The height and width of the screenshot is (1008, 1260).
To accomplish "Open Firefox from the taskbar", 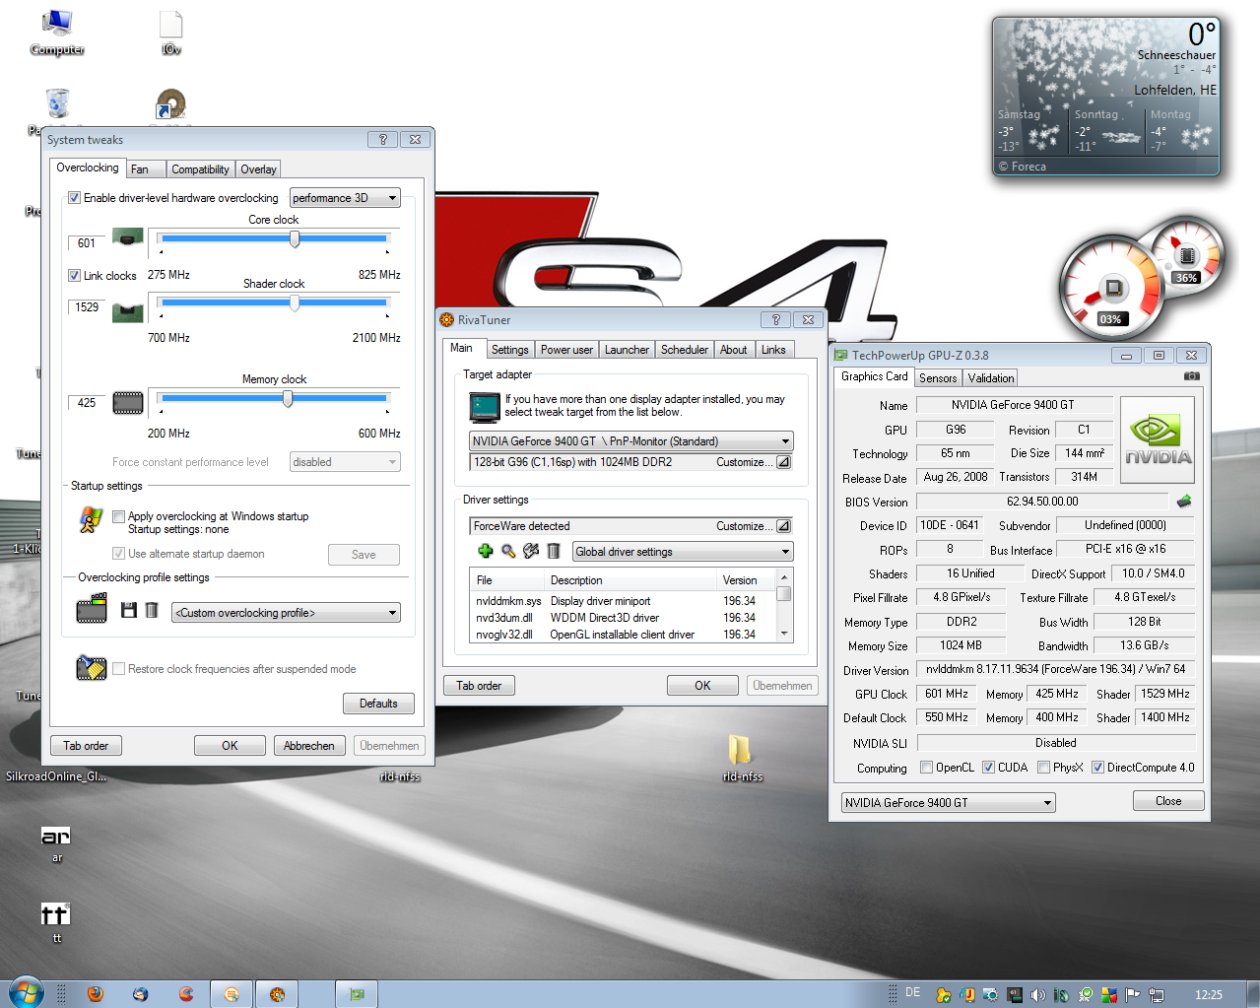I will (x=96, y=994).
